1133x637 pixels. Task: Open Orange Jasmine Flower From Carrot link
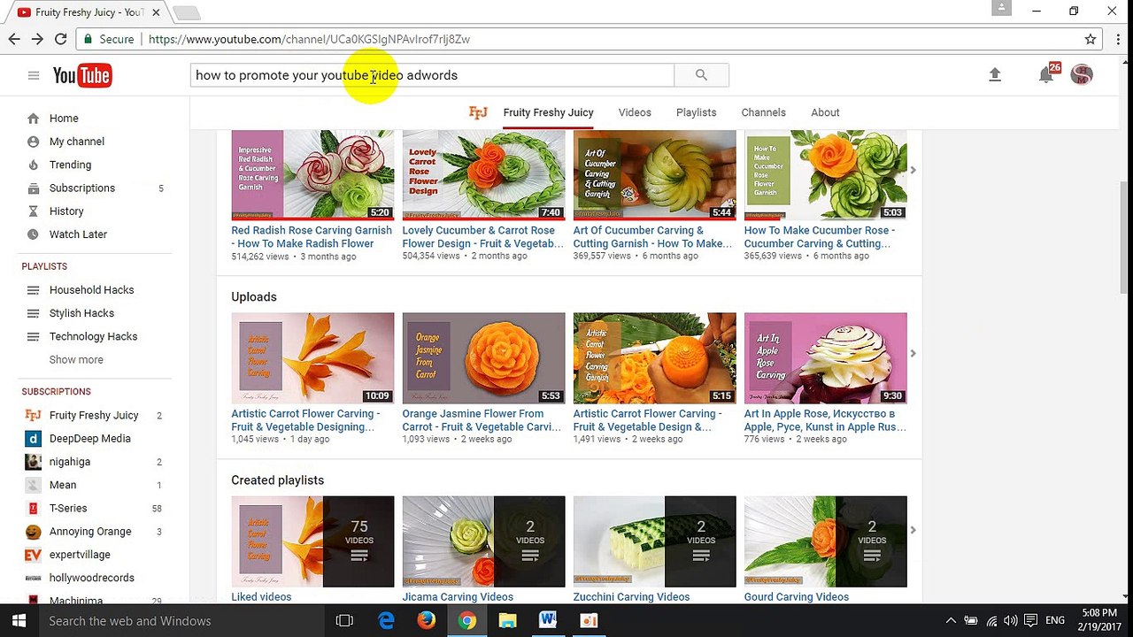(x=482, y=419)
